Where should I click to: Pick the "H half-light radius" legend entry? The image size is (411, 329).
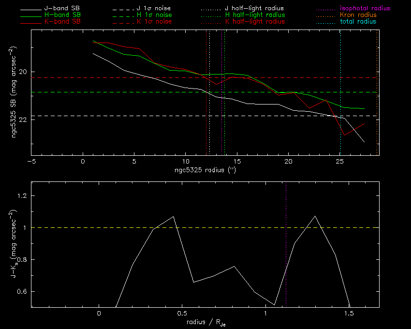[x=255, y=15]
